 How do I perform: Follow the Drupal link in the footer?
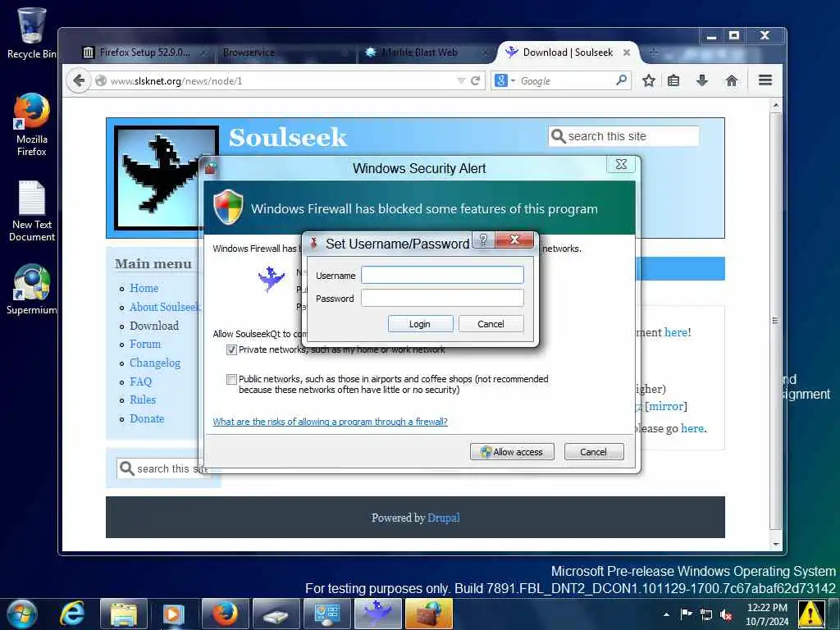click(x=444, y=518)
